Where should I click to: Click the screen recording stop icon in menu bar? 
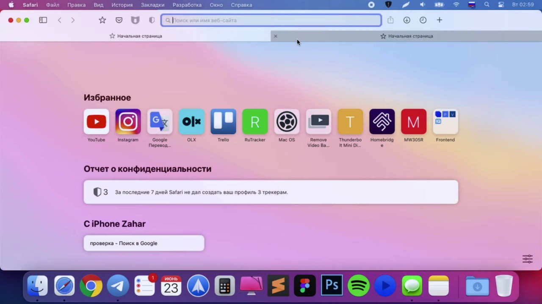point(371,5)
